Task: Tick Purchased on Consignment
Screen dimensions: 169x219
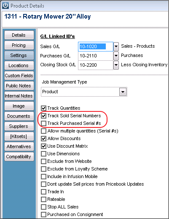Action: pyautogui.click(x=43, y=214)
